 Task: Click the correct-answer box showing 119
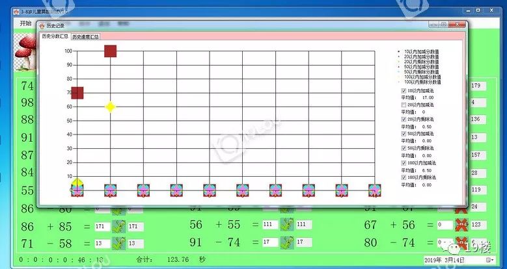(478, 190)
